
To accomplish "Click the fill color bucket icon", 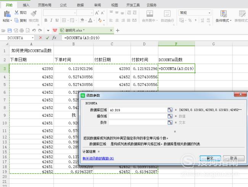I will [82, 20].
